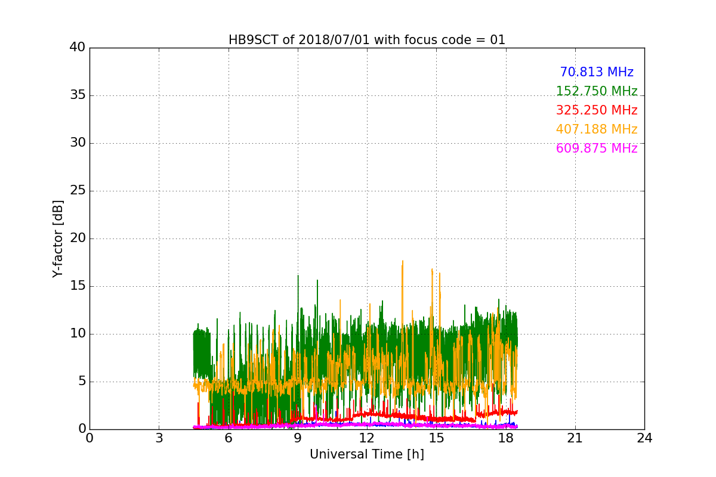Click the y-axis tick label 10
Screen dimensions: 716x477
pos(77,334)
